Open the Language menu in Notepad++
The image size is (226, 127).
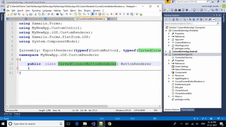coord(47,11)
